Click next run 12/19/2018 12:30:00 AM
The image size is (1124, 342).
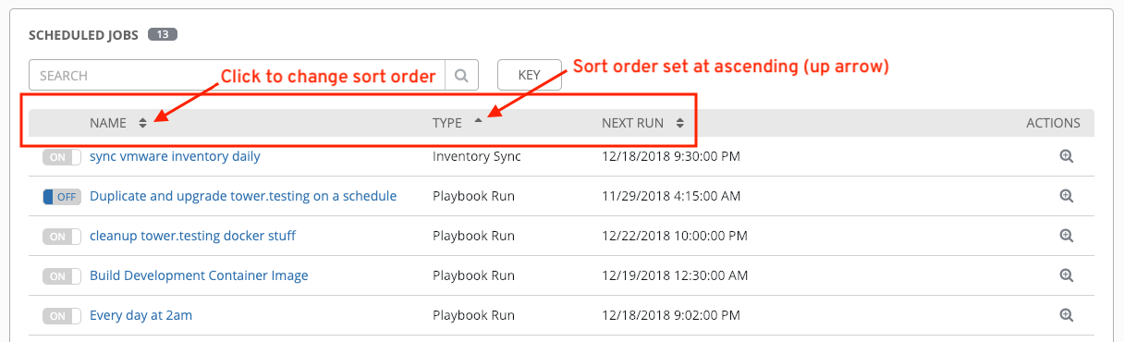675,275
